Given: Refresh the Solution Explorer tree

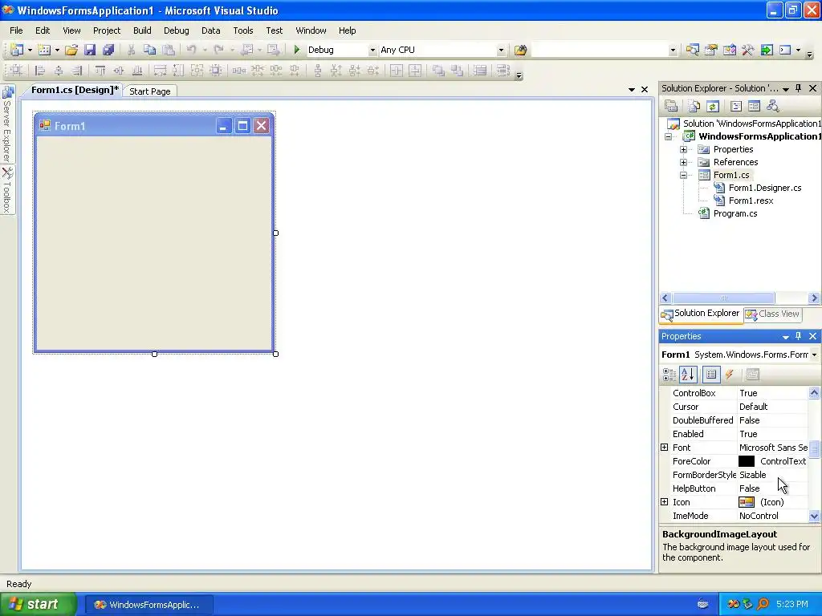Looking at the screenshot, I should (713, 107).
